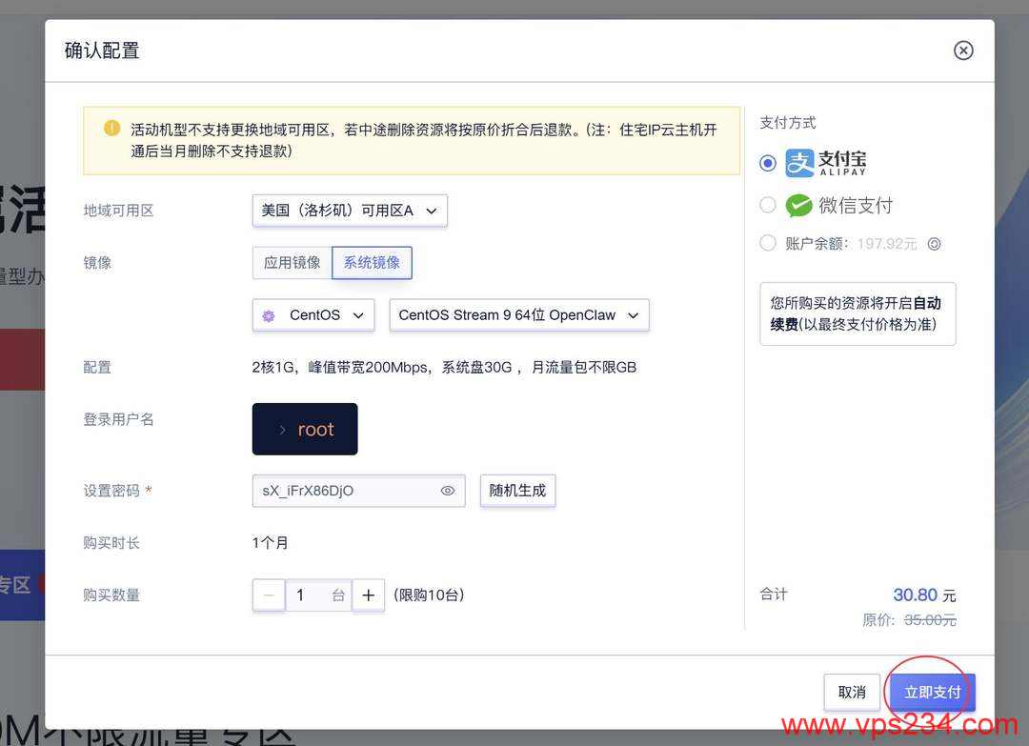1029x746 pixels.
Task: Close the 确认配置 dialog
Action: (x=963, y=50)
